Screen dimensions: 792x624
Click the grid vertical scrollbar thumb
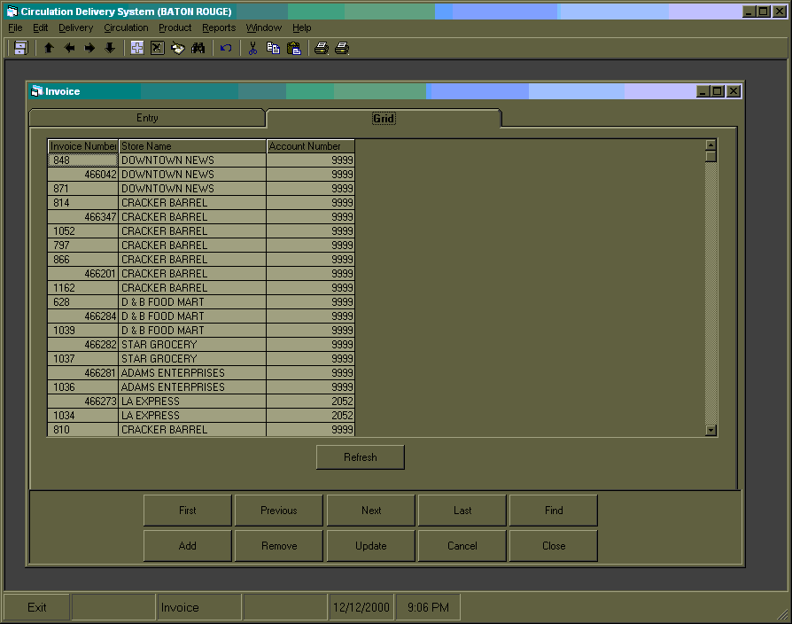point(710,156)
